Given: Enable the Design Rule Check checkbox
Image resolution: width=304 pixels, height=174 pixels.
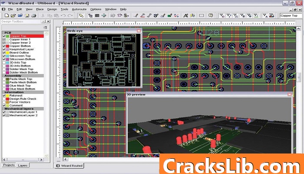Looking at the screenshot, I should (4, 99).
